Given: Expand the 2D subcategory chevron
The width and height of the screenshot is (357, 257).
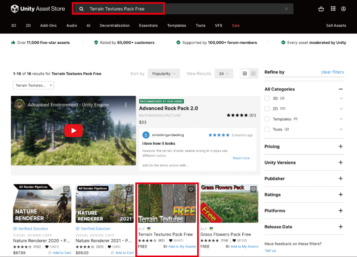Looking at the screenshot, I should (x=341, y=109).
